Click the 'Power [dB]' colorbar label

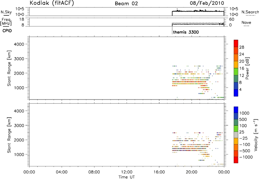point(247,68)
